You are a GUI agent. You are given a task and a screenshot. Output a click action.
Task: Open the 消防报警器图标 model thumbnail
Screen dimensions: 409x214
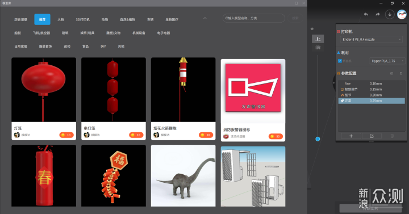[x=253, y=91]
